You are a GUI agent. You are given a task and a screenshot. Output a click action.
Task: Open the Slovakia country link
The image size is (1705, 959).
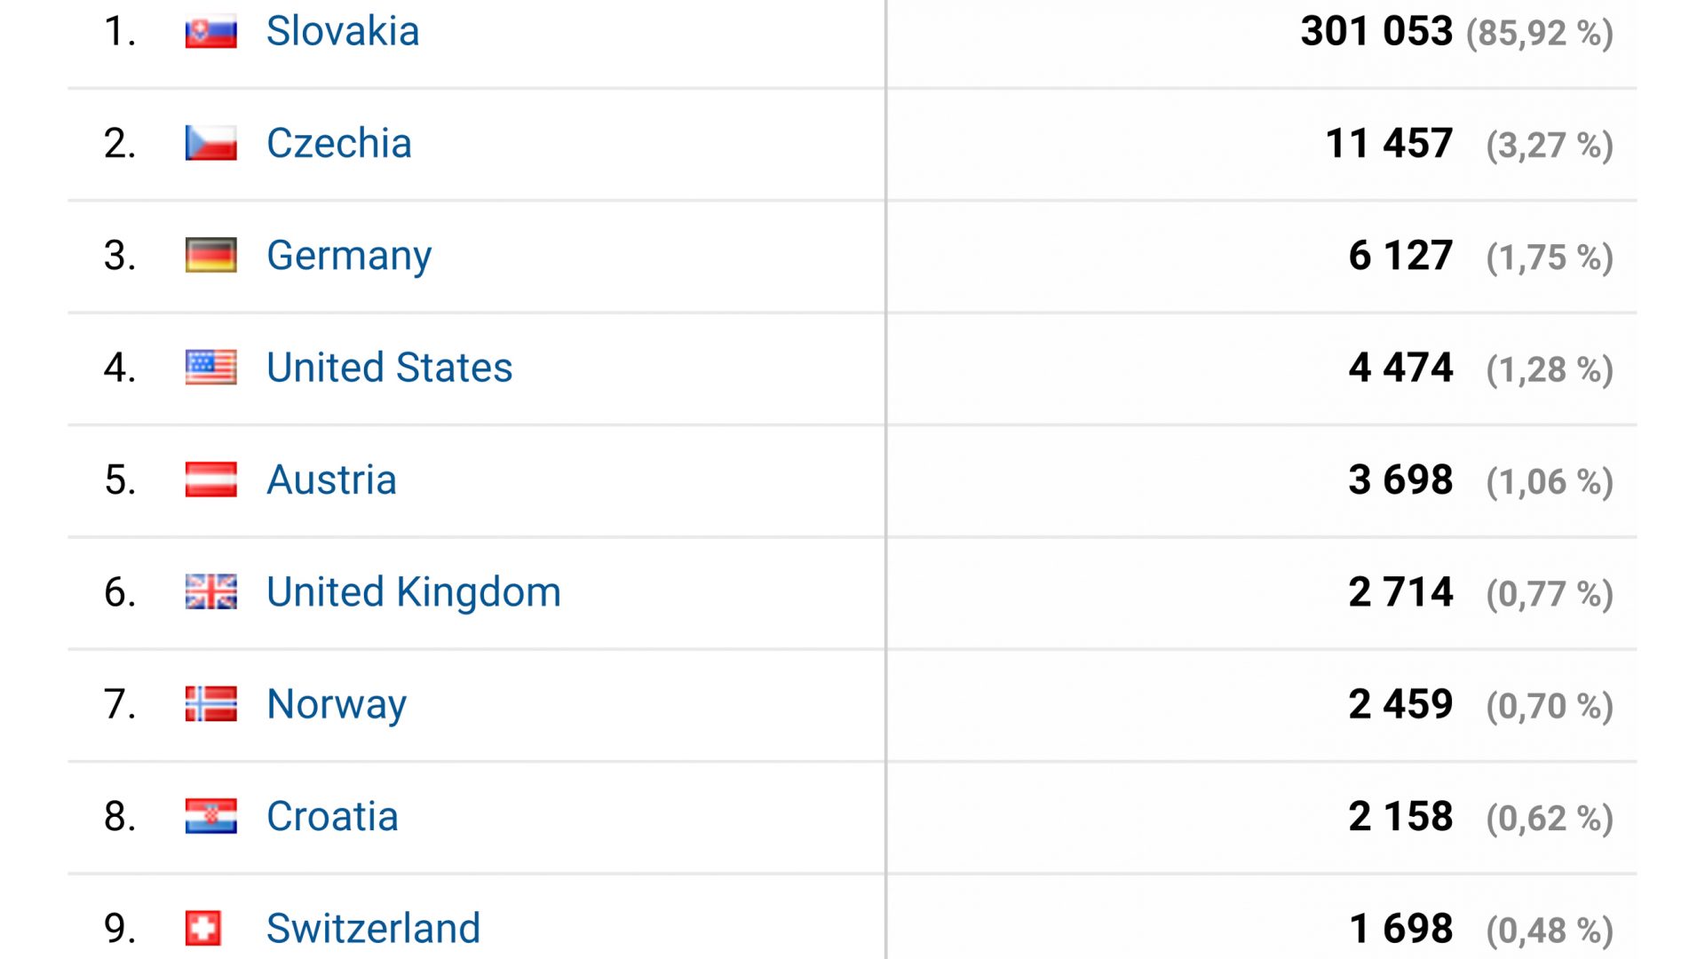tap(343, 31)
